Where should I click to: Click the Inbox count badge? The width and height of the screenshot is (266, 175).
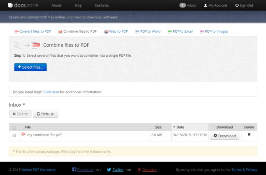click(182, 5)
